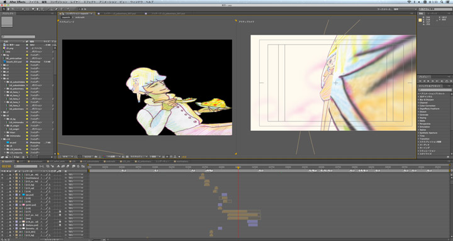Toggle visibility of layer [c12_bg]
453x241 pixels.
[x=3, y=184]
